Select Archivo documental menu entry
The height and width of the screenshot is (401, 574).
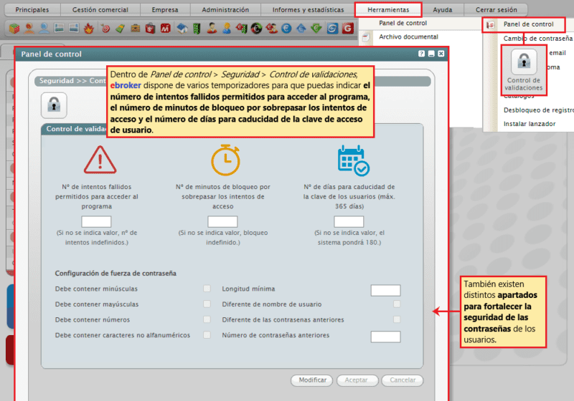tap(408, 37)
